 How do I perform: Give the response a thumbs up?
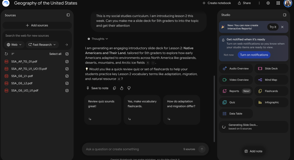tap(122, 88)
